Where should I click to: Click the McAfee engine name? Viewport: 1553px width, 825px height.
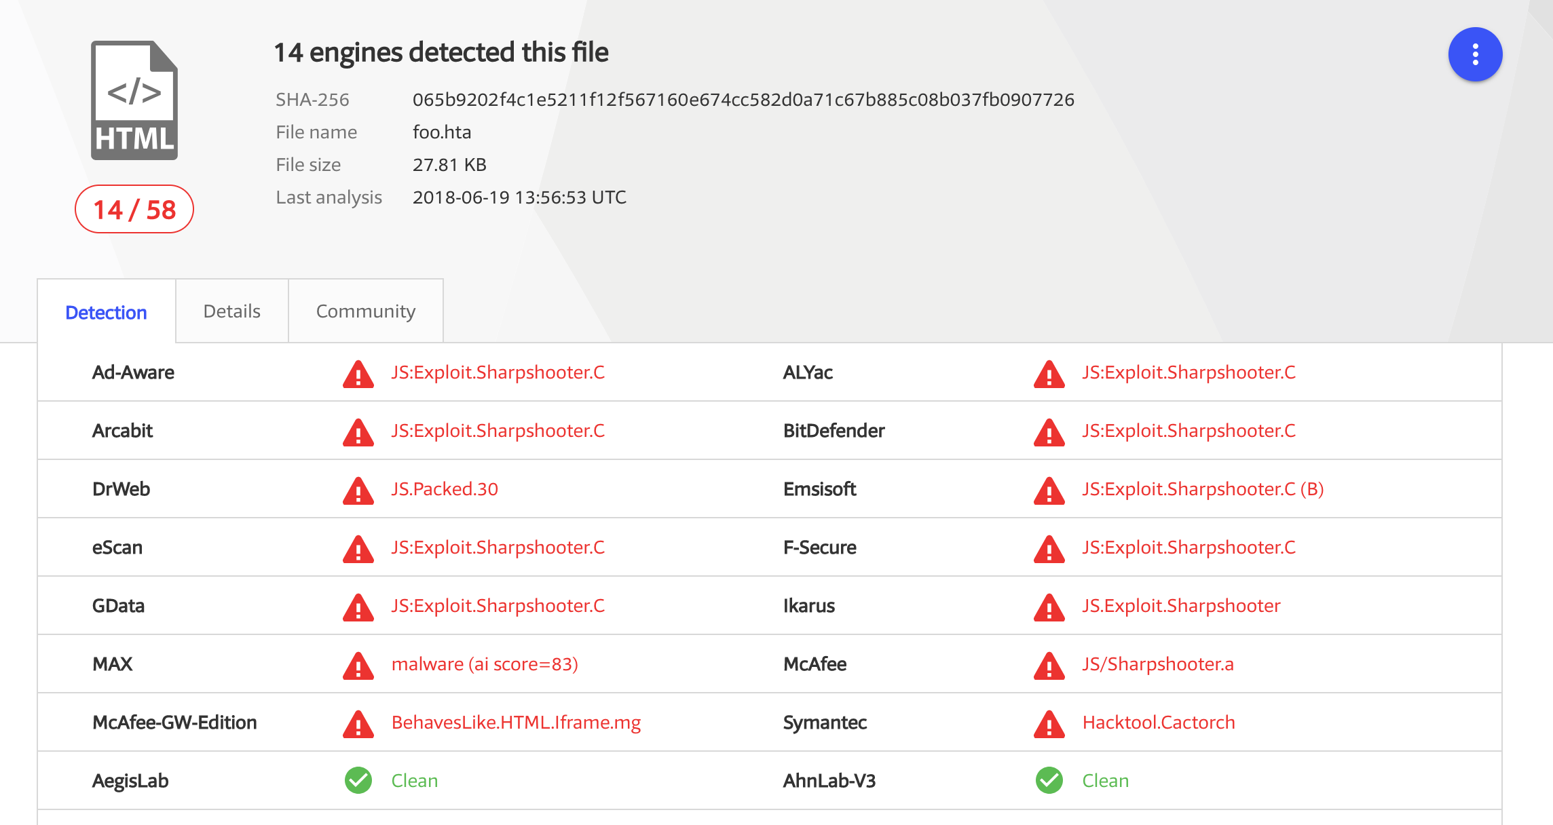(815, 664)
